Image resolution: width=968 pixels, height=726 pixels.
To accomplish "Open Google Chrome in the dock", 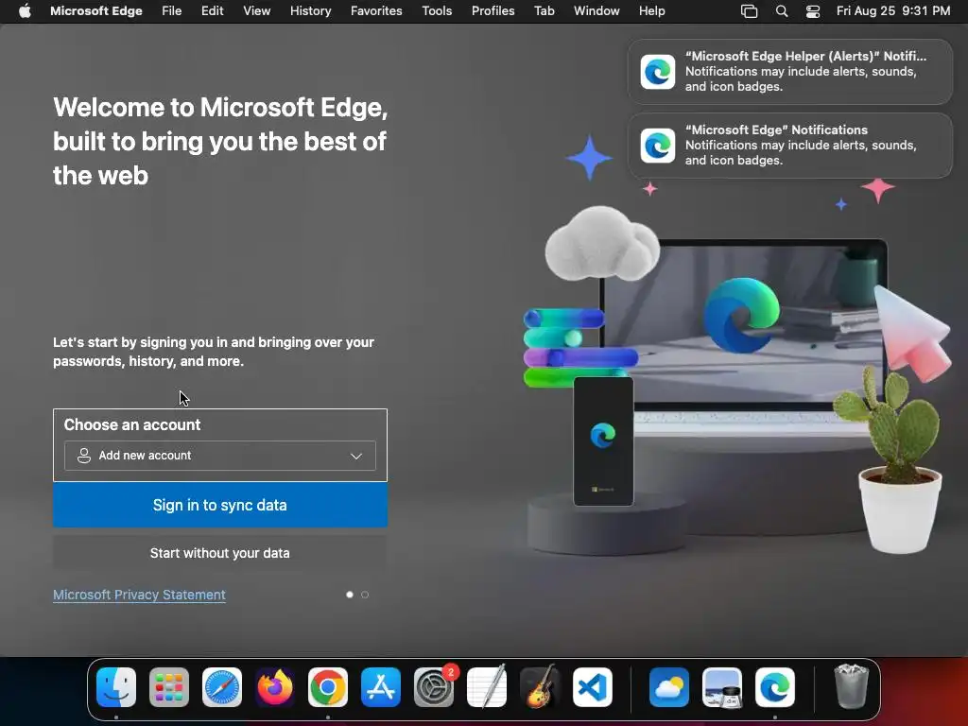I will point(328,687).
